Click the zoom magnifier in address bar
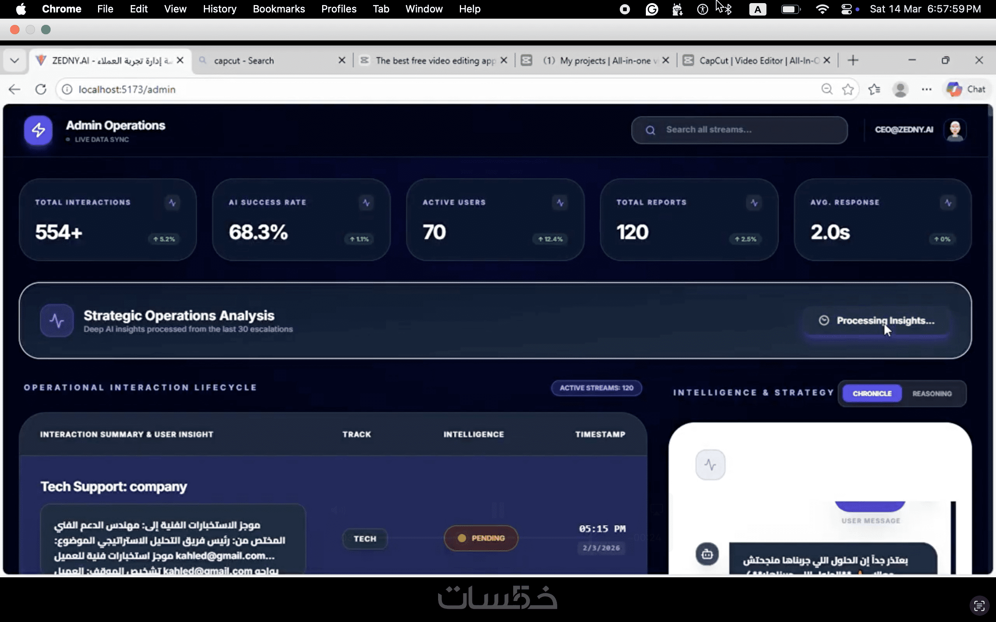Viewport: 996px width, 622px height. point(826,89)
